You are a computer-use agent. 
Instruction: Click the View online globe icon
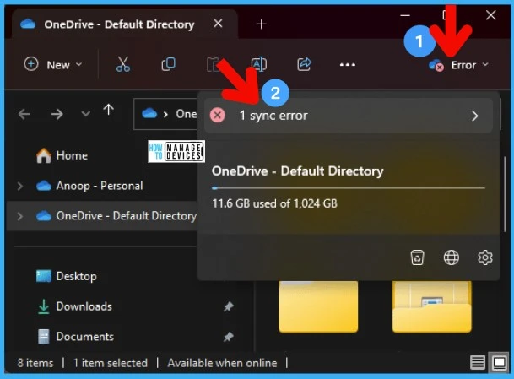(x=451, y=257)
